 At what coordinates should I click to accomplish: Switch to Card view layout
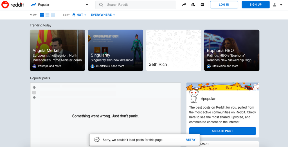point(42,15)
